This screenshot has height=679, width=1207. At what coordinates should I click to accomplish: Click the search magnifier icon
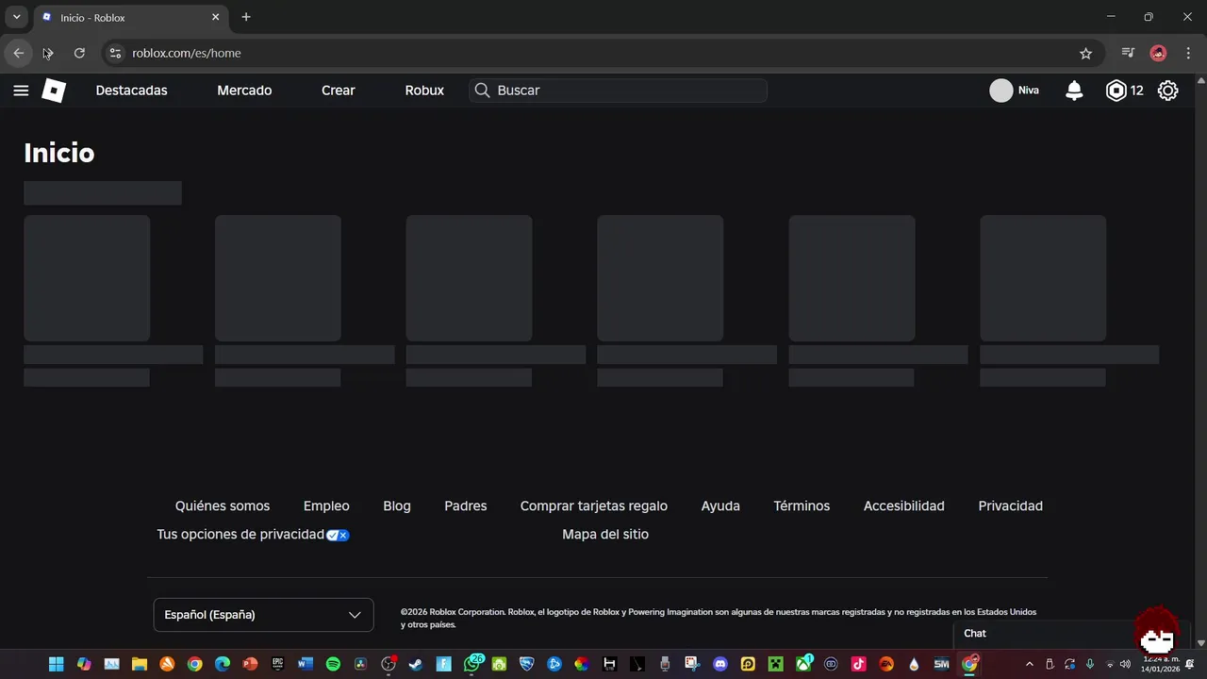click(x=482, y=91)
